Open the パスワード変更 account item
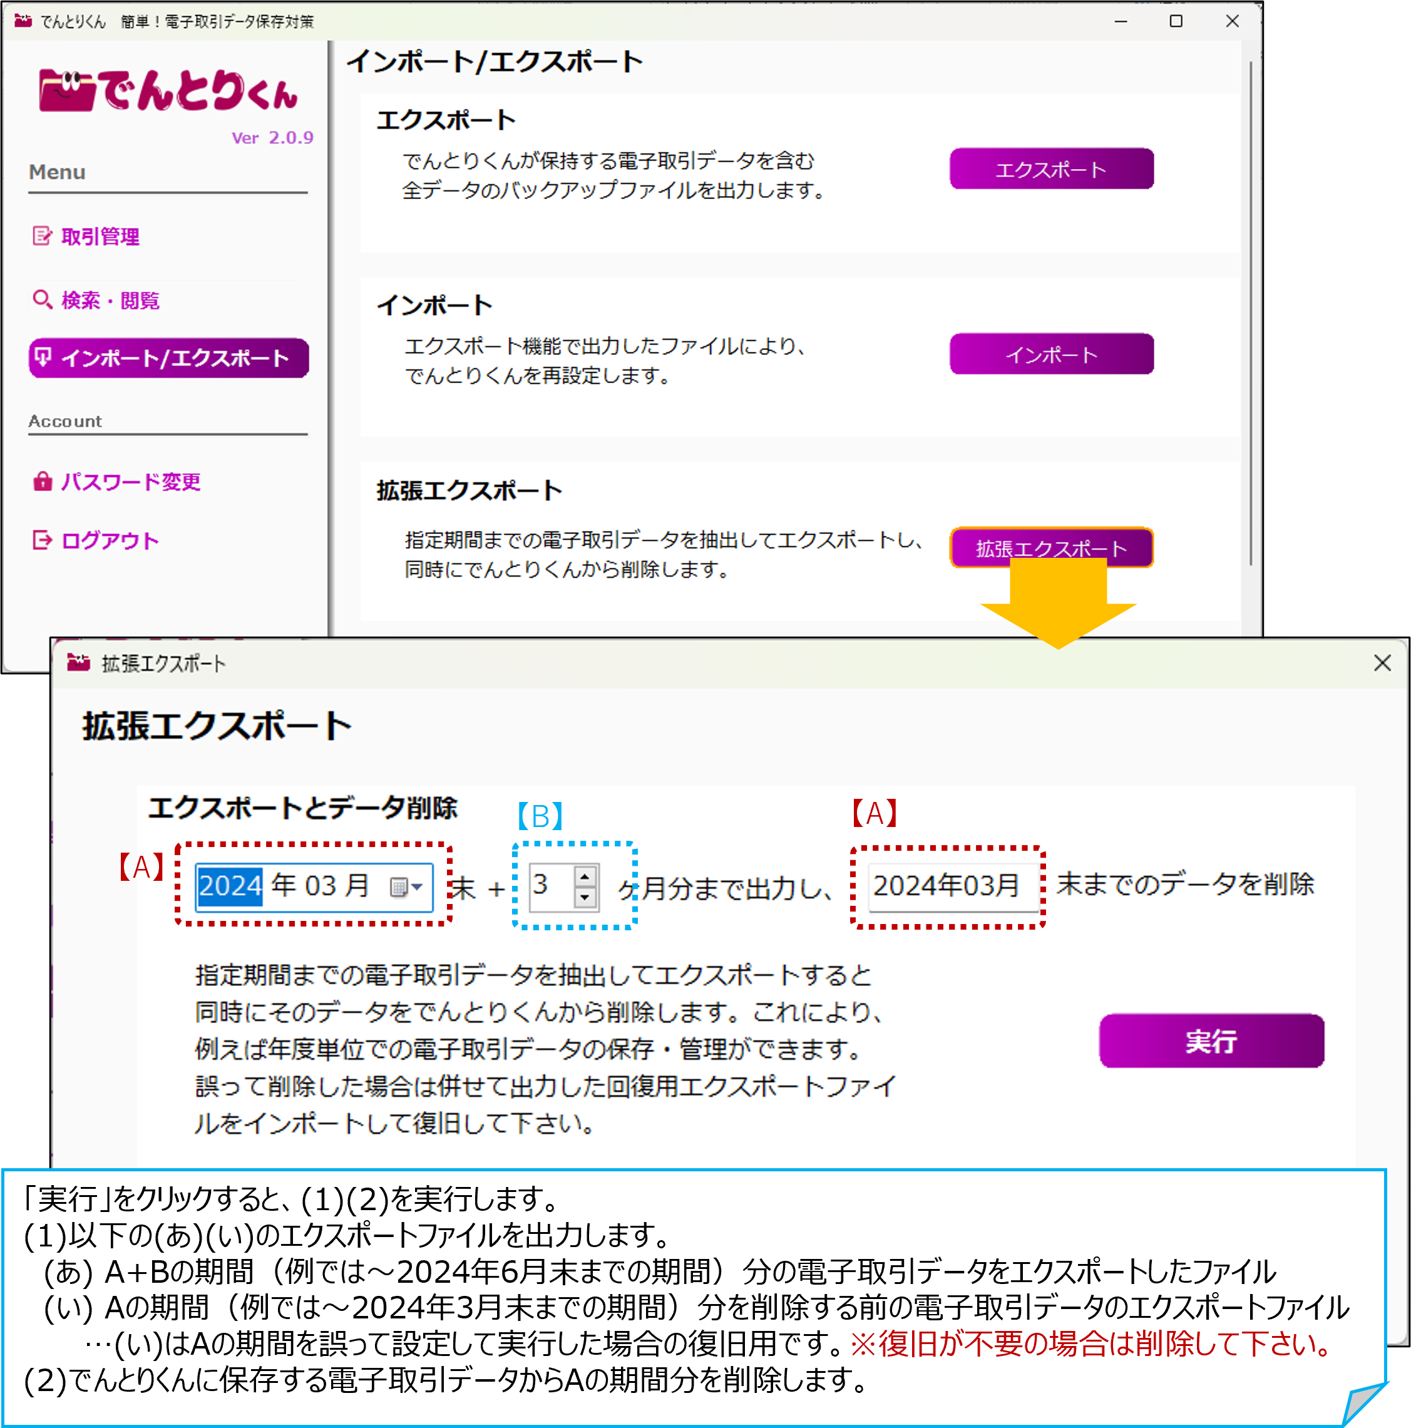The image size is (1411, 1428). (131, 482)
